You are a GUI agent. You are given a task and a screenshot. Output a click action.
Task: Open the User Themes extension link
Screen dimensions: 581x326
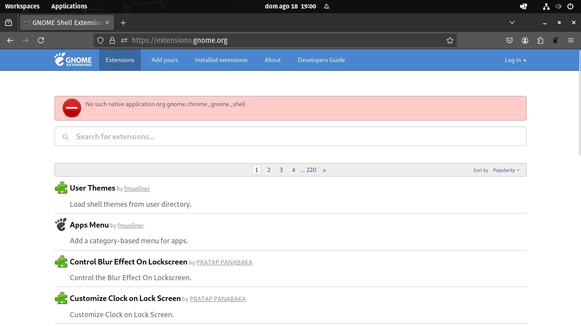pos(92,188)
